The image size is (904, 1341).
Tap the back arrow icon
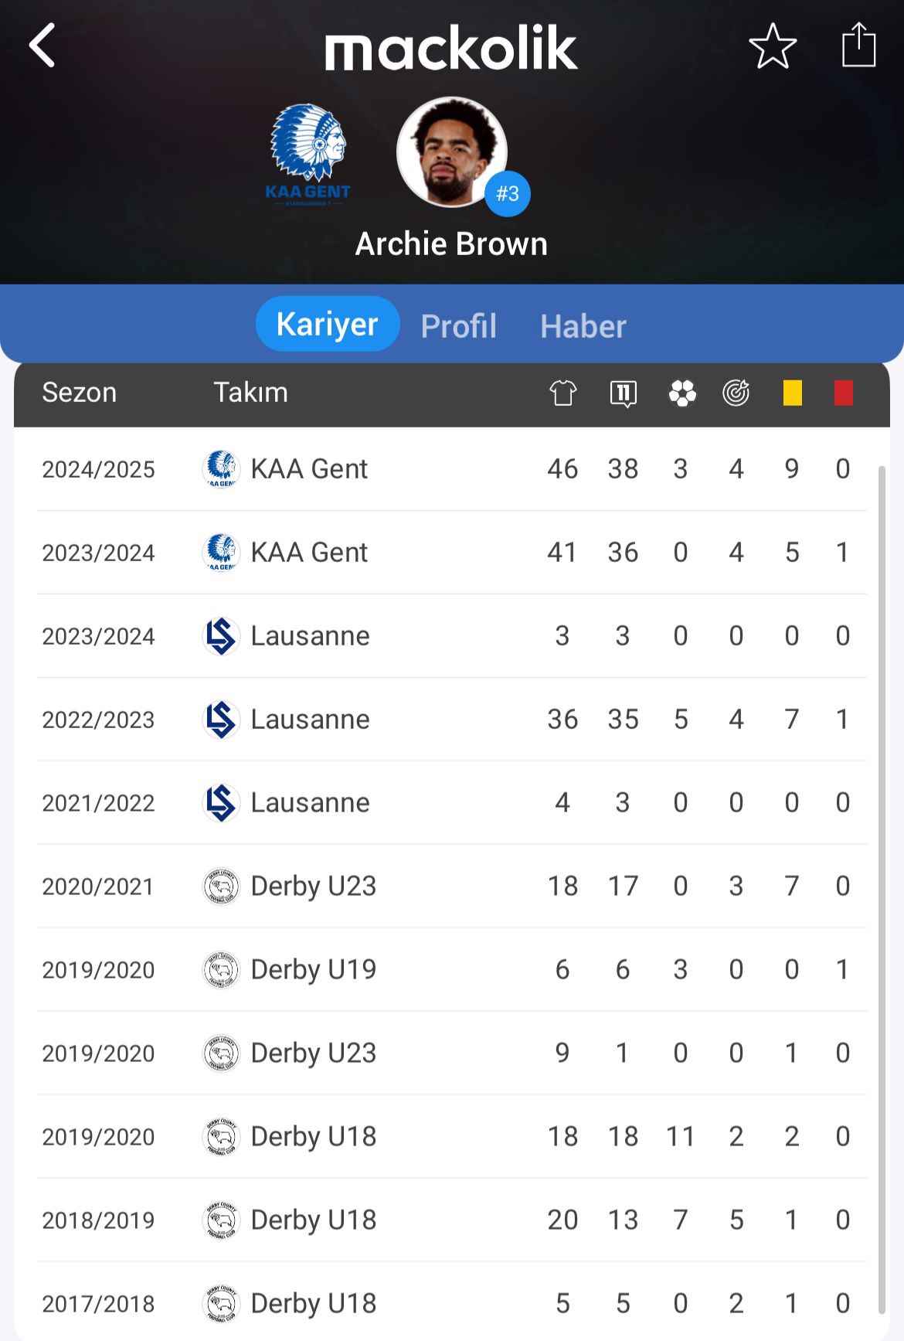click(42, 46)
